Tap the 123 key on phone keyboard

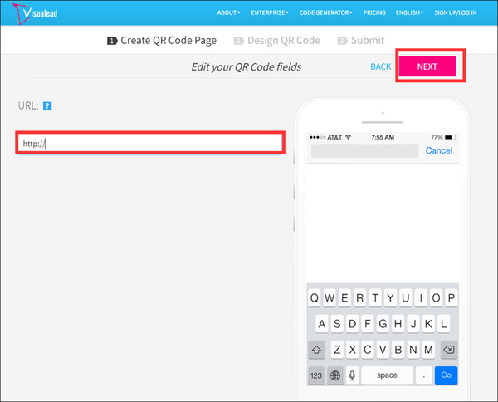(x=316, y=375)
